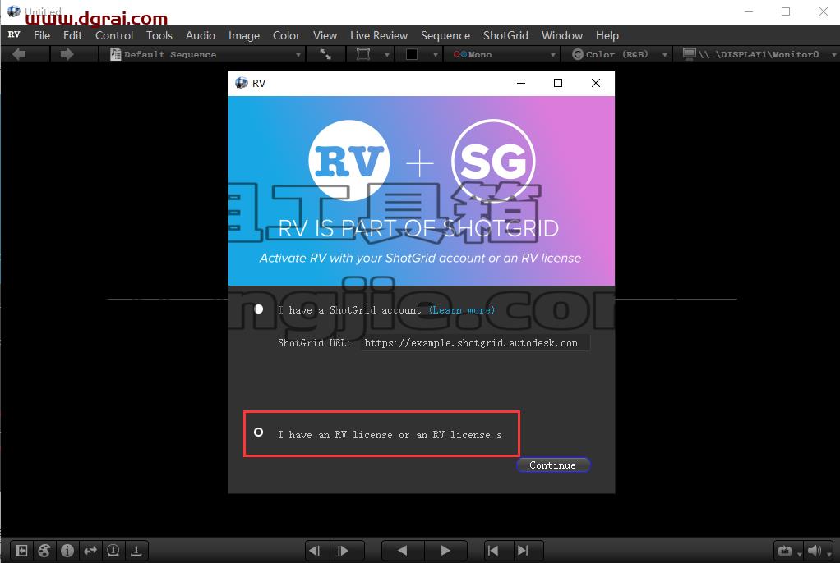The width and height of the screenshot is (840, 563).
Task: Open the ShotGrid menu
Action: (x=505, y=35)
